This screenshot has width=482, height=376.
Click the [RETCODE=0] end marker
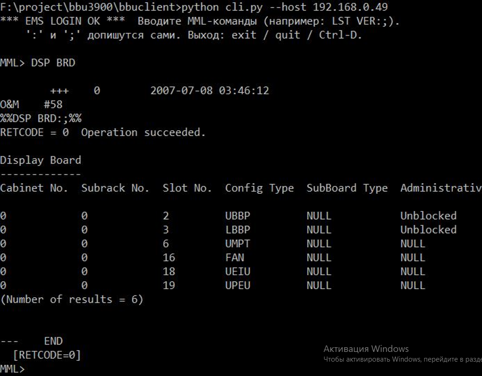(47, 355)
